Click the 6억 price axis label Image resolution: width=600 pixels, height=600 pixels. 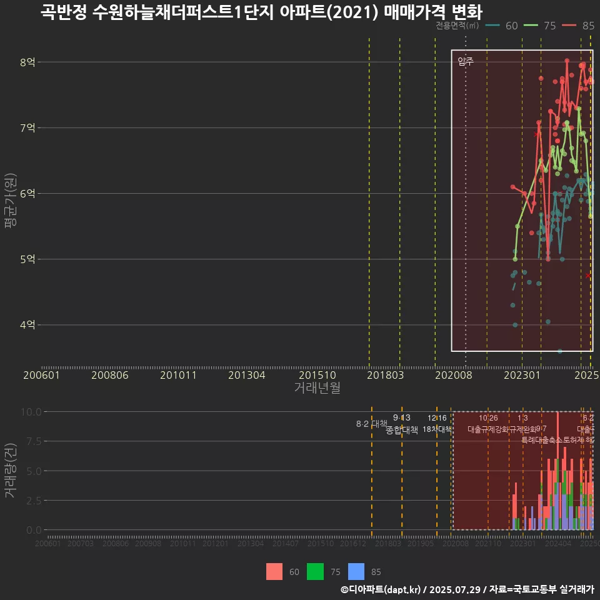point(27,193)
